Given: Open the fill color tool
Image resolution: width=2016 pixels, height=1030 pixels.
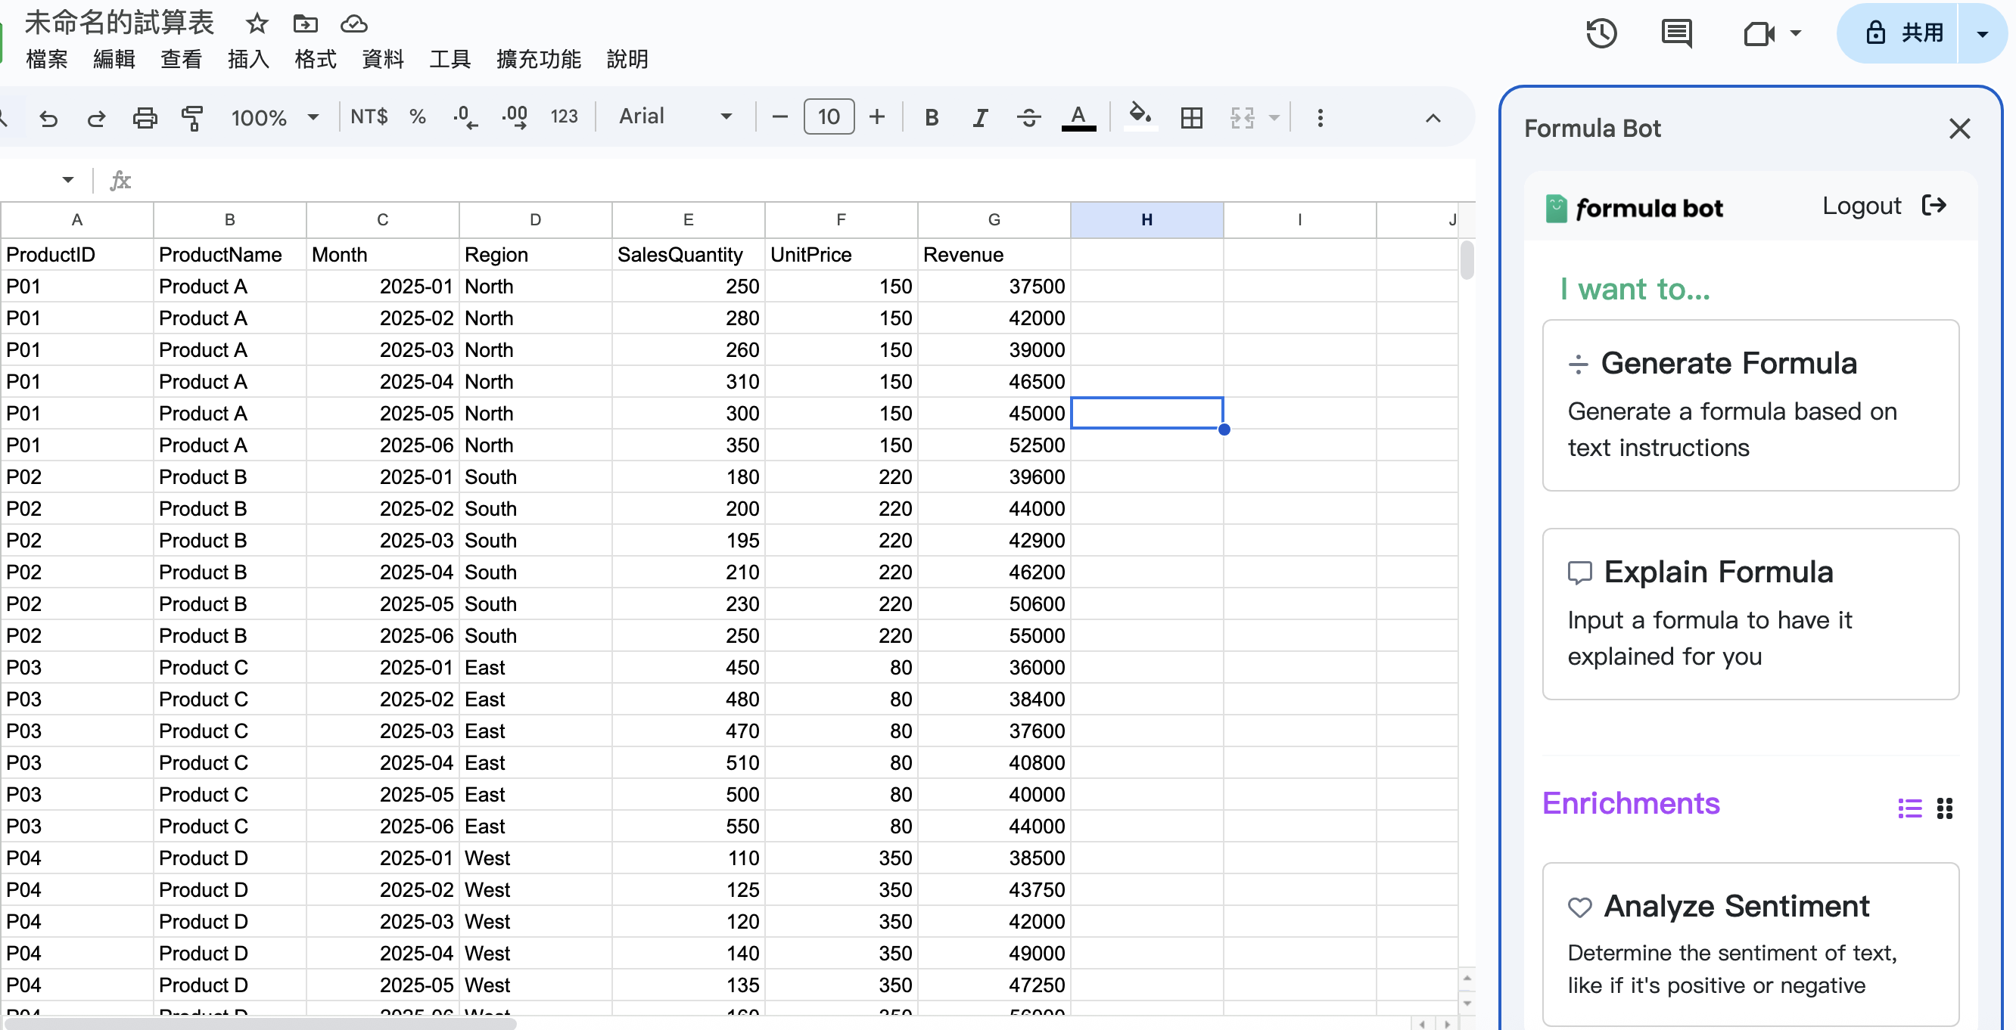Looking at the screenshot, I should [1140, 117].
